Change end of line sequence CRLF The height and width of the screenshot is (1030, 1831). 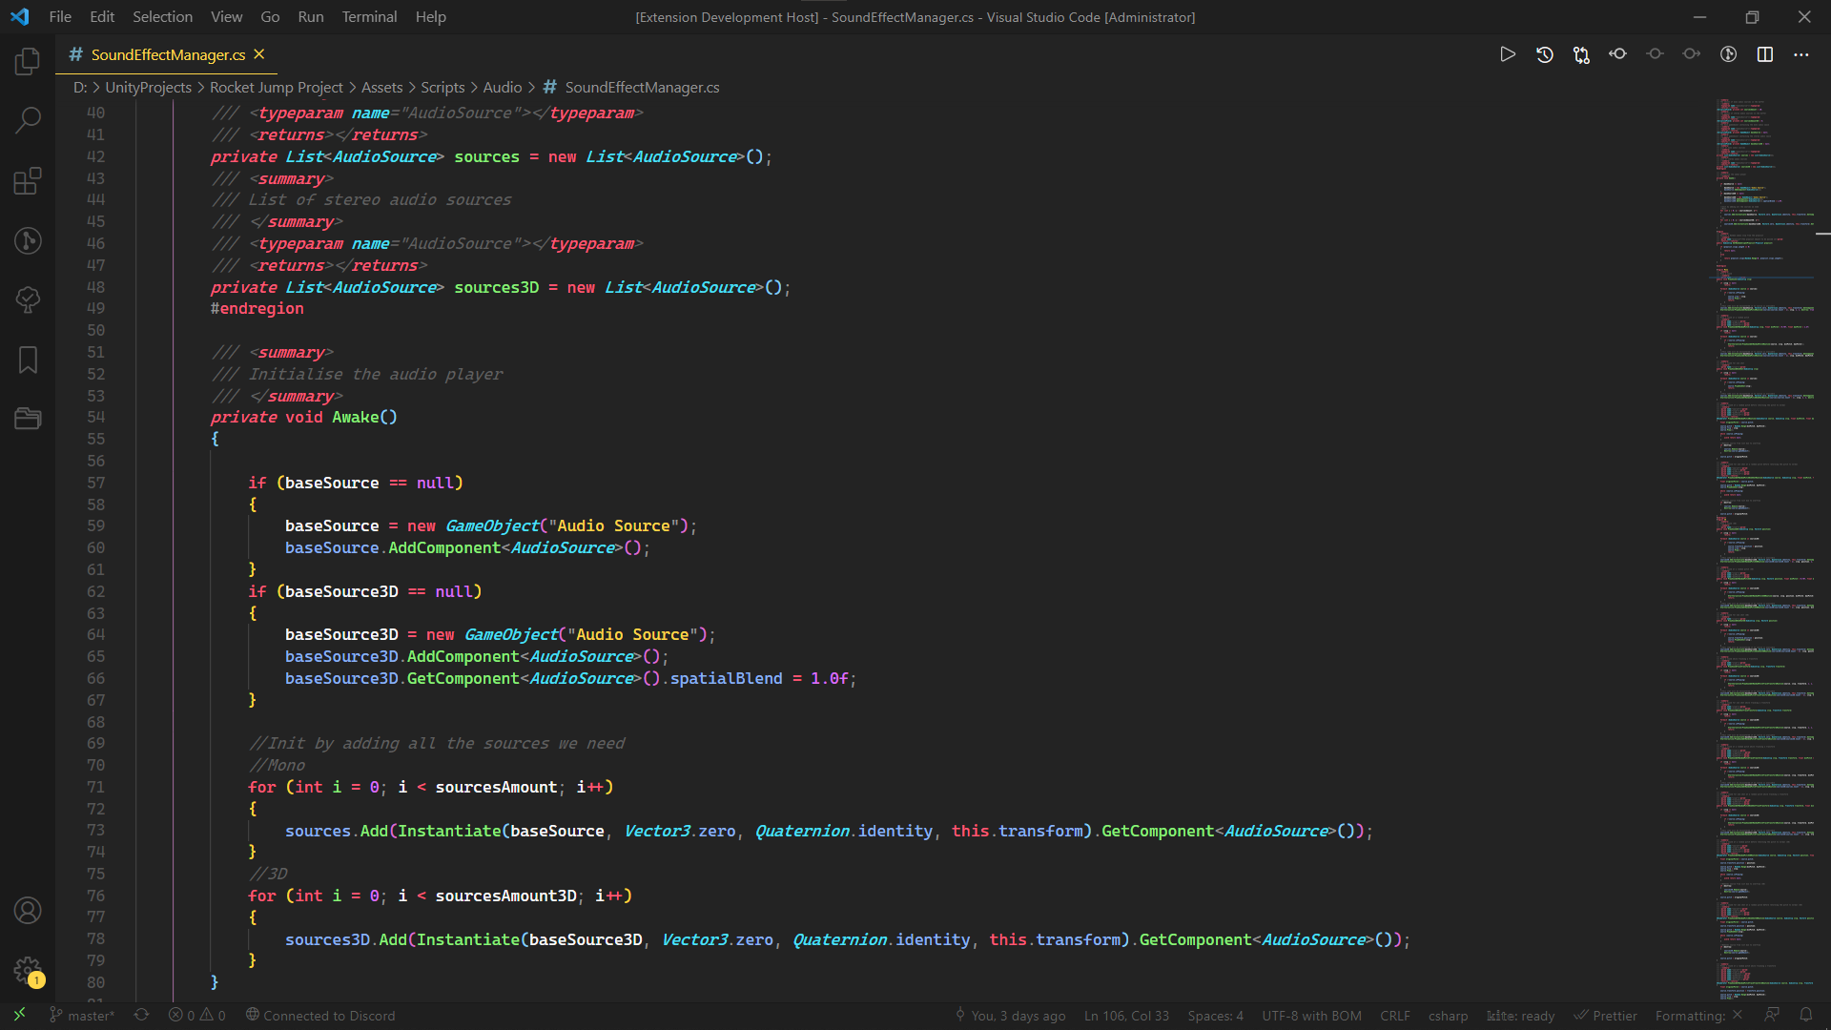click(x=1394, y=1015)
